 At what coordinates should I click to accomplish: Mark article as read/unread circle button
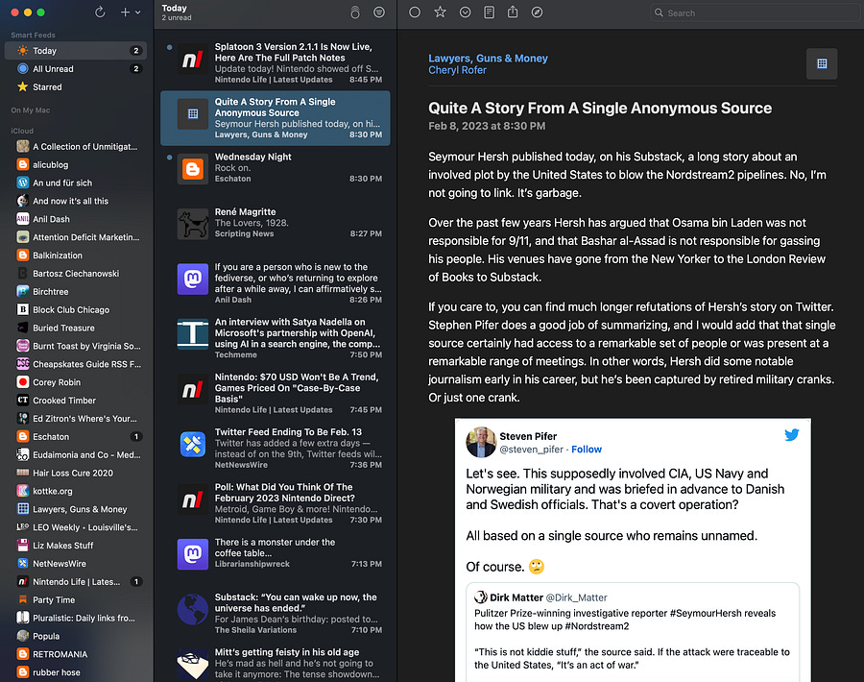pos(415,12)
